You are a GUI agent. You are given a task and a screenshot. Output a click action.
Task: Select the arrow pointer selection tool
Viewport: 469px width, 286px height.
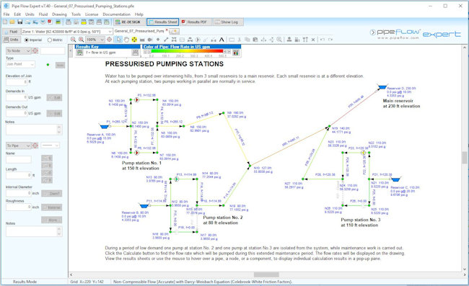pos(119,40)
